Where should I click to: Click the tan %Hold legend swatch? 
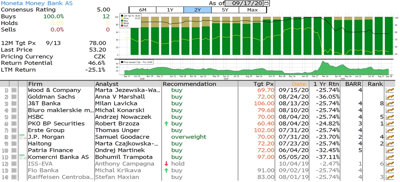122,23
